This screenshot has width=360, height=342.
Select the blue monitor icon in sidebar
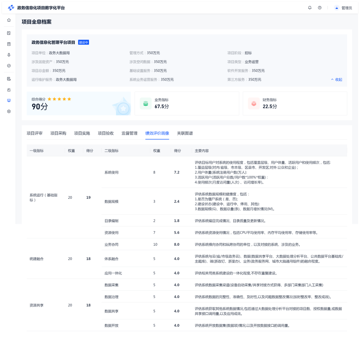(9, 100)
